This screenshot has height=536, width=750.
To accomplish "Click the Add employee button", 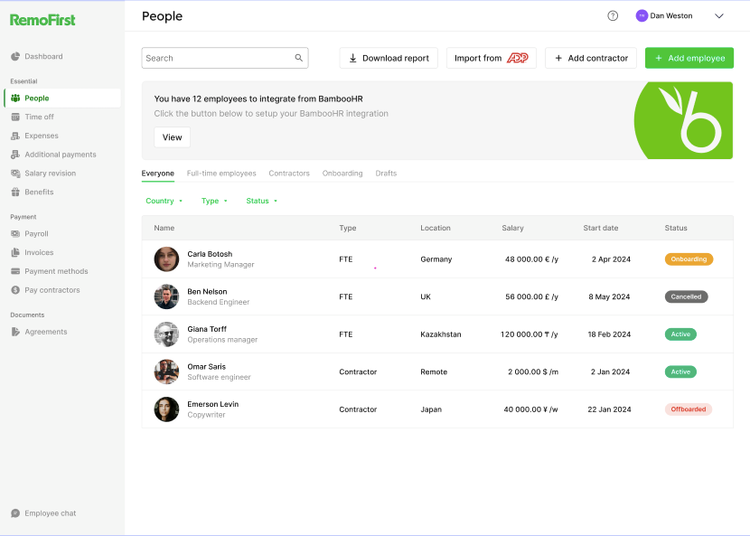I will (x=689, y=58).
